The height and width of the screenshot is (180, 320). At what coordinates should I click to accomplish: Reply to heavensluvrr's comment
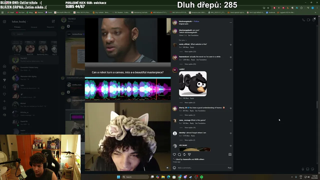[x=193, y=60]
